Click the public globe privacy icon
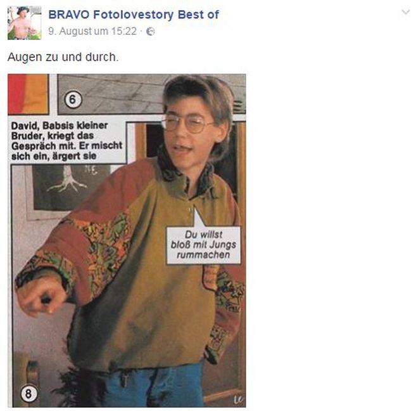The height and width of the screenshot is (411, 416). pyautogui.click(x=151, y=31)
